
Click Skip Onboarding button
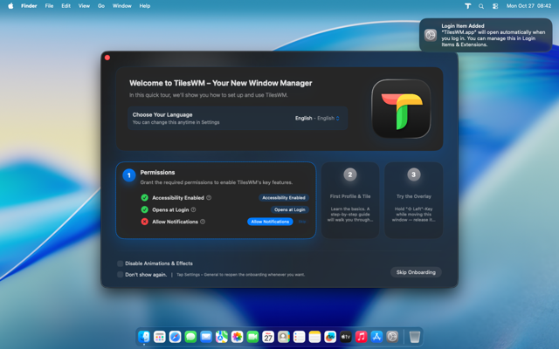click(x=416, y=272)
